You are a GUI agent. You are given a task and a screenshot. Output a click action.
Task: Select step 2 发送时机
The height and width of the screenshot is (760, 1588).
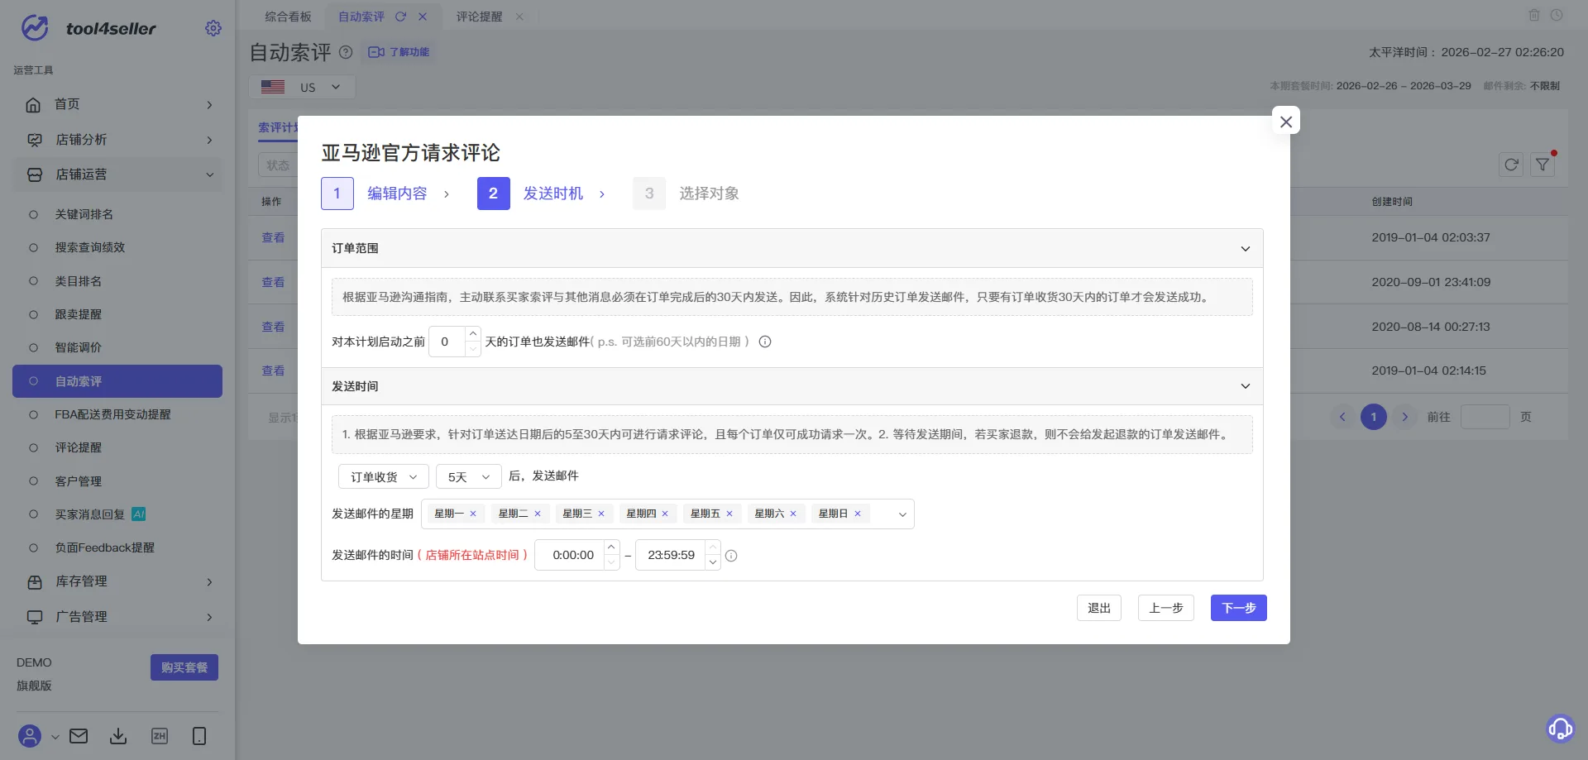(530, 194)
